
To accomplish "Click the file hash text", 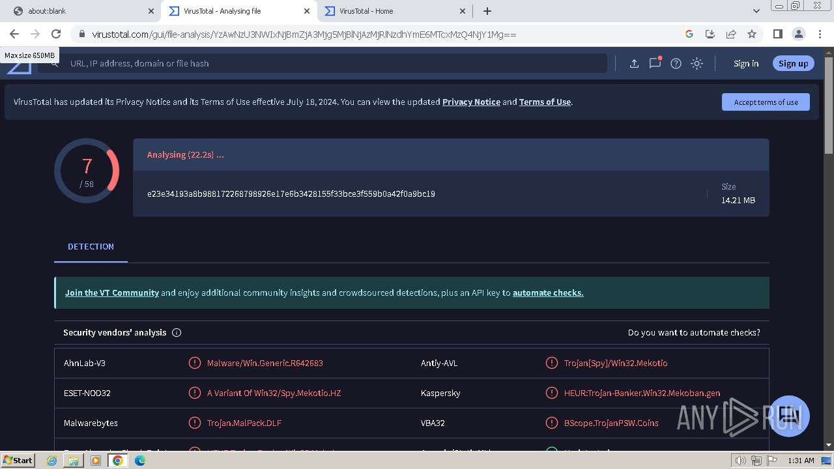I will click(x=291, y=193).
